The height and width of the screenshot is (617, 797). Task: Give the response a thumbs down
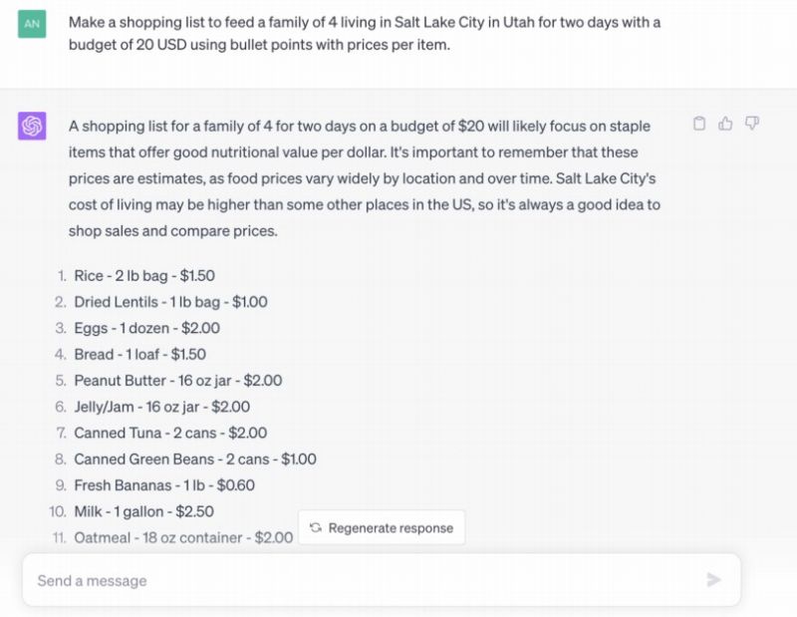[x=752, y=123]
